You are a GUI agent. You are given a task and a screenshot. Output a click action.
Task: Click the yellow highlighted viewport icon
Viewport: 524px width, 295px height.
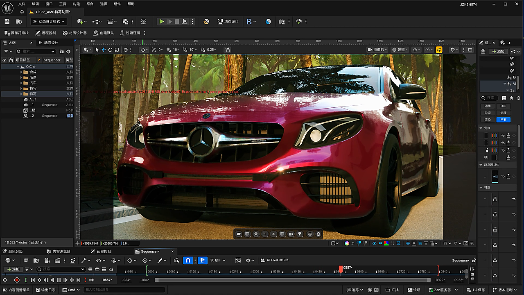click(439, 50)
